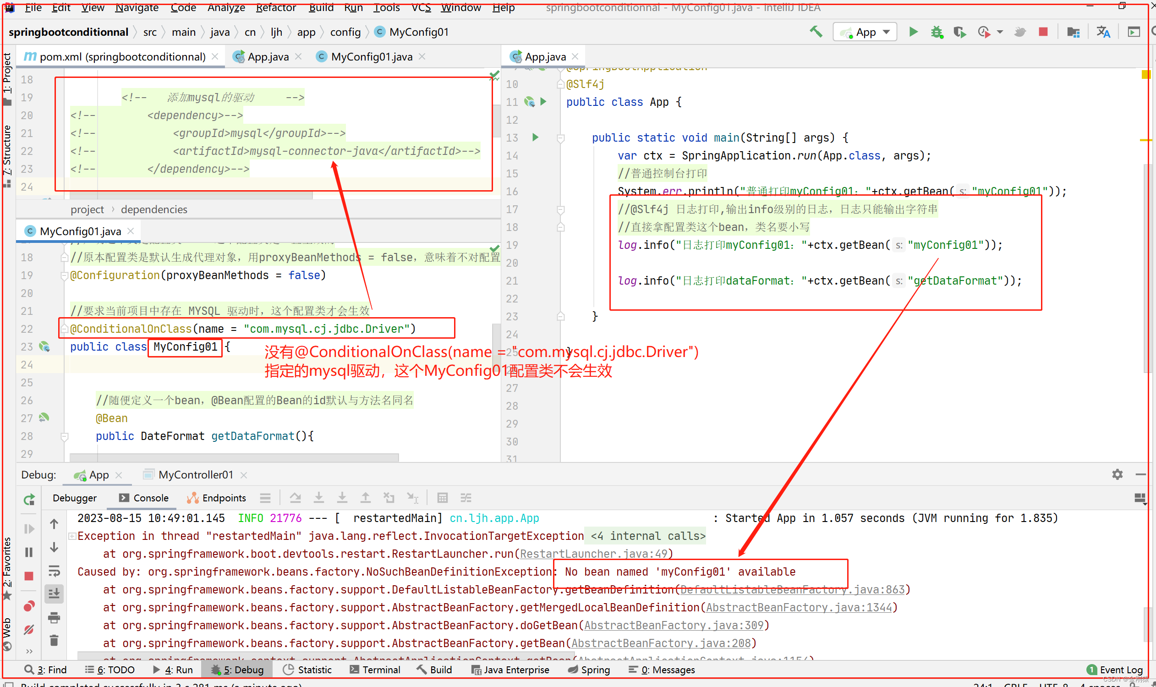Rerun App from the Debug panel
The image size is (1156, 687).
click(29, 500)
